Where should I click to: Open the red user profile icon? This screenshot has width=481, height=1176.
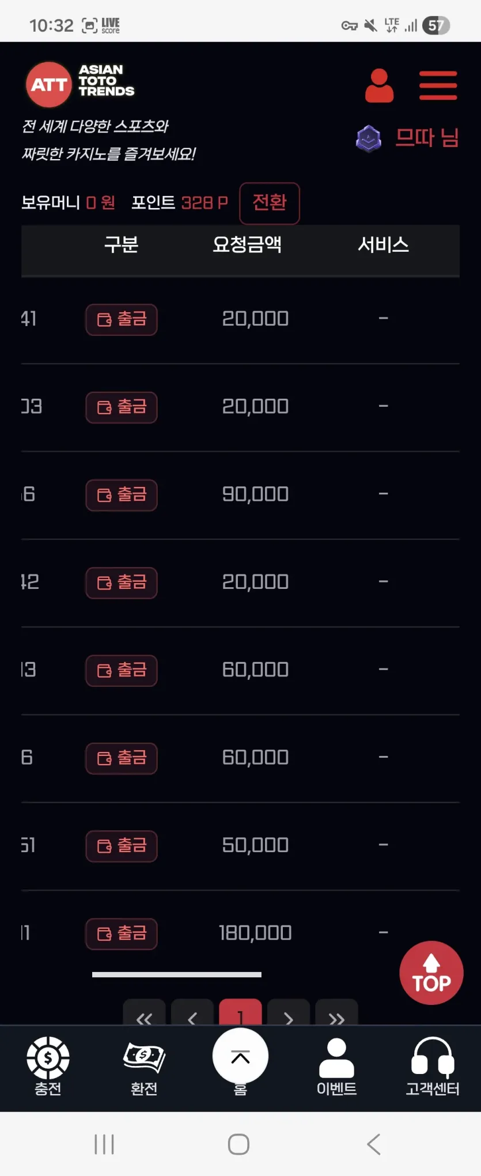379,86
